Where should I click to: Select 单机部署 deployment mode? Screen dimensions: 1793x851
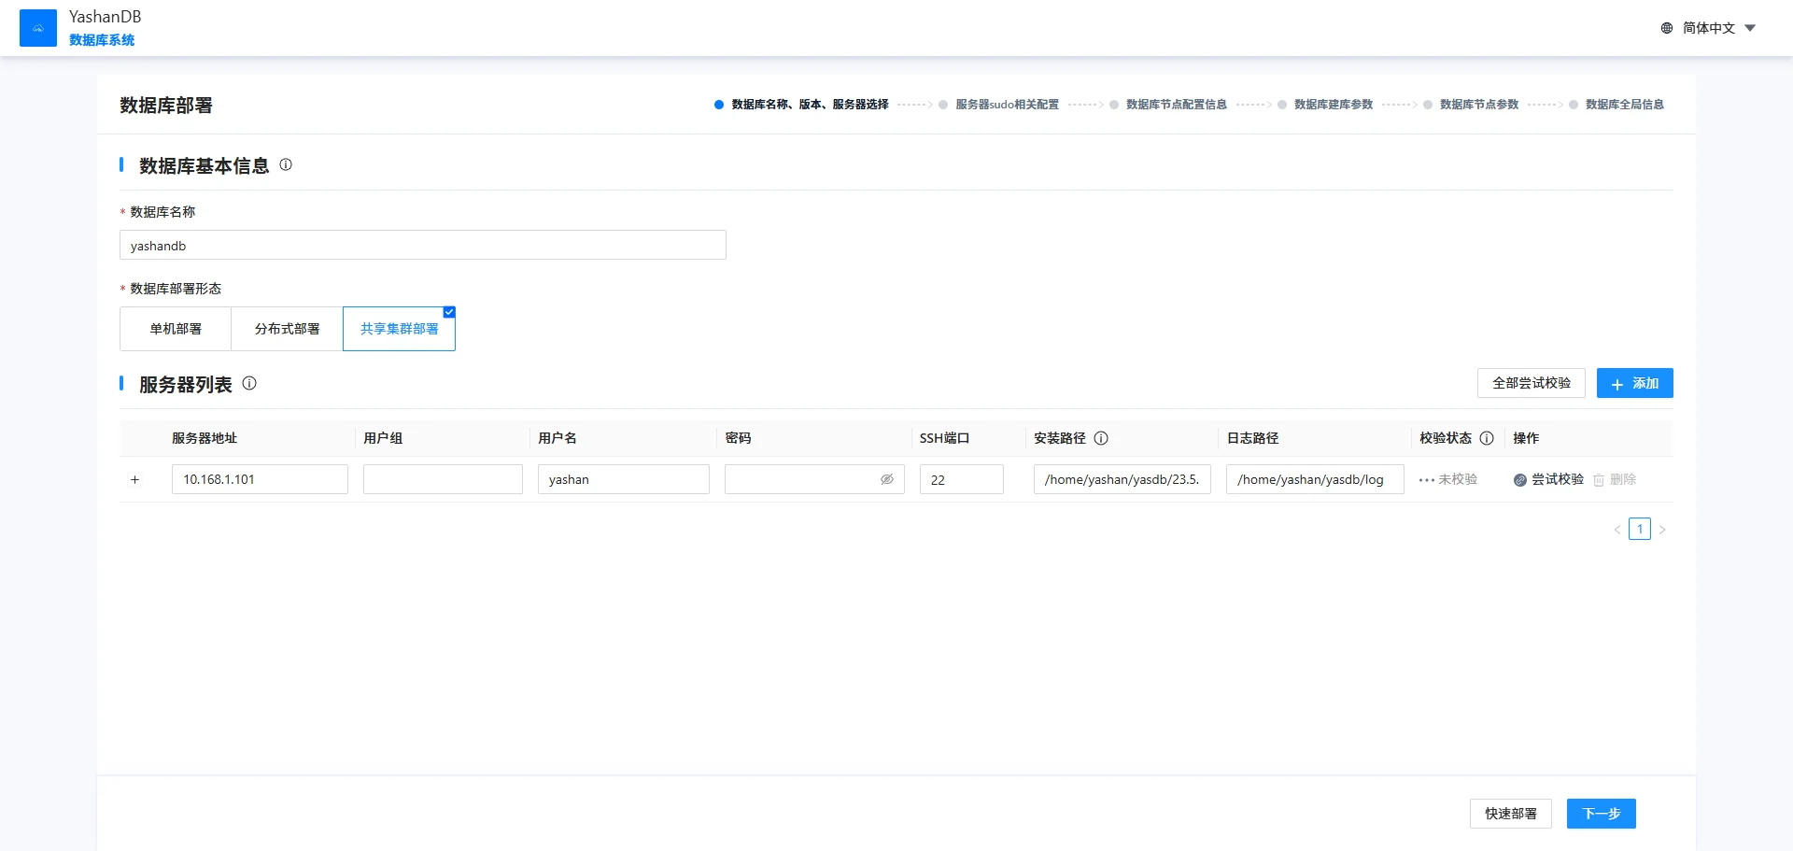[176, 329]
